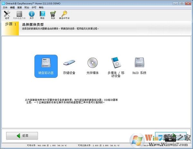The image size is (193, 149).
Task: Open the 文件 (File) menu
Action: pyautogui.click(x=5, y=7)
